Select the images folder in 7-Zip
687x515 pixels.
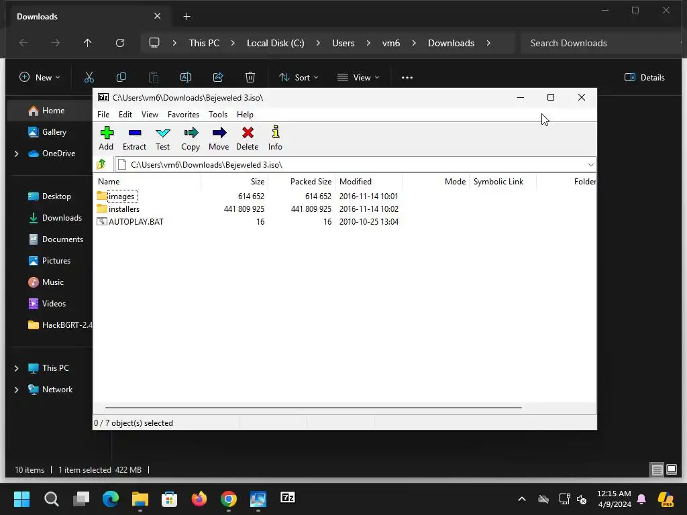(x=121, y=196)
